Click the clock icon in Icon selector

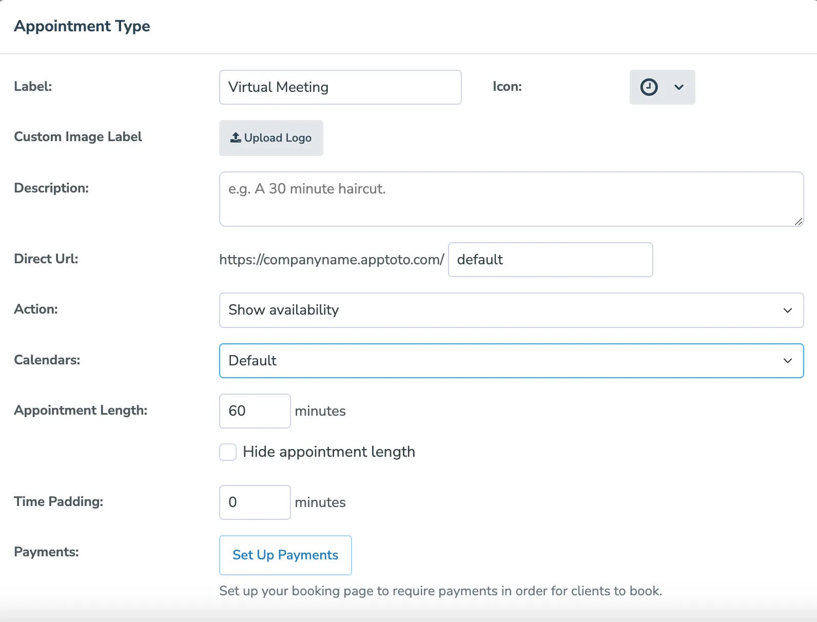pos(649,87)
